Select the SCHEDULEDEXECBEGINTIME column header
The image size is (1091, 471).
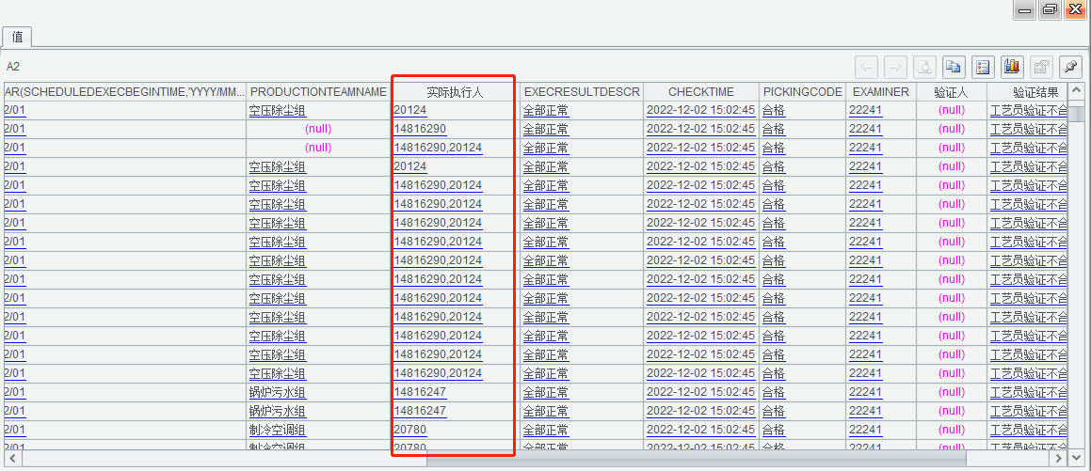124,92
